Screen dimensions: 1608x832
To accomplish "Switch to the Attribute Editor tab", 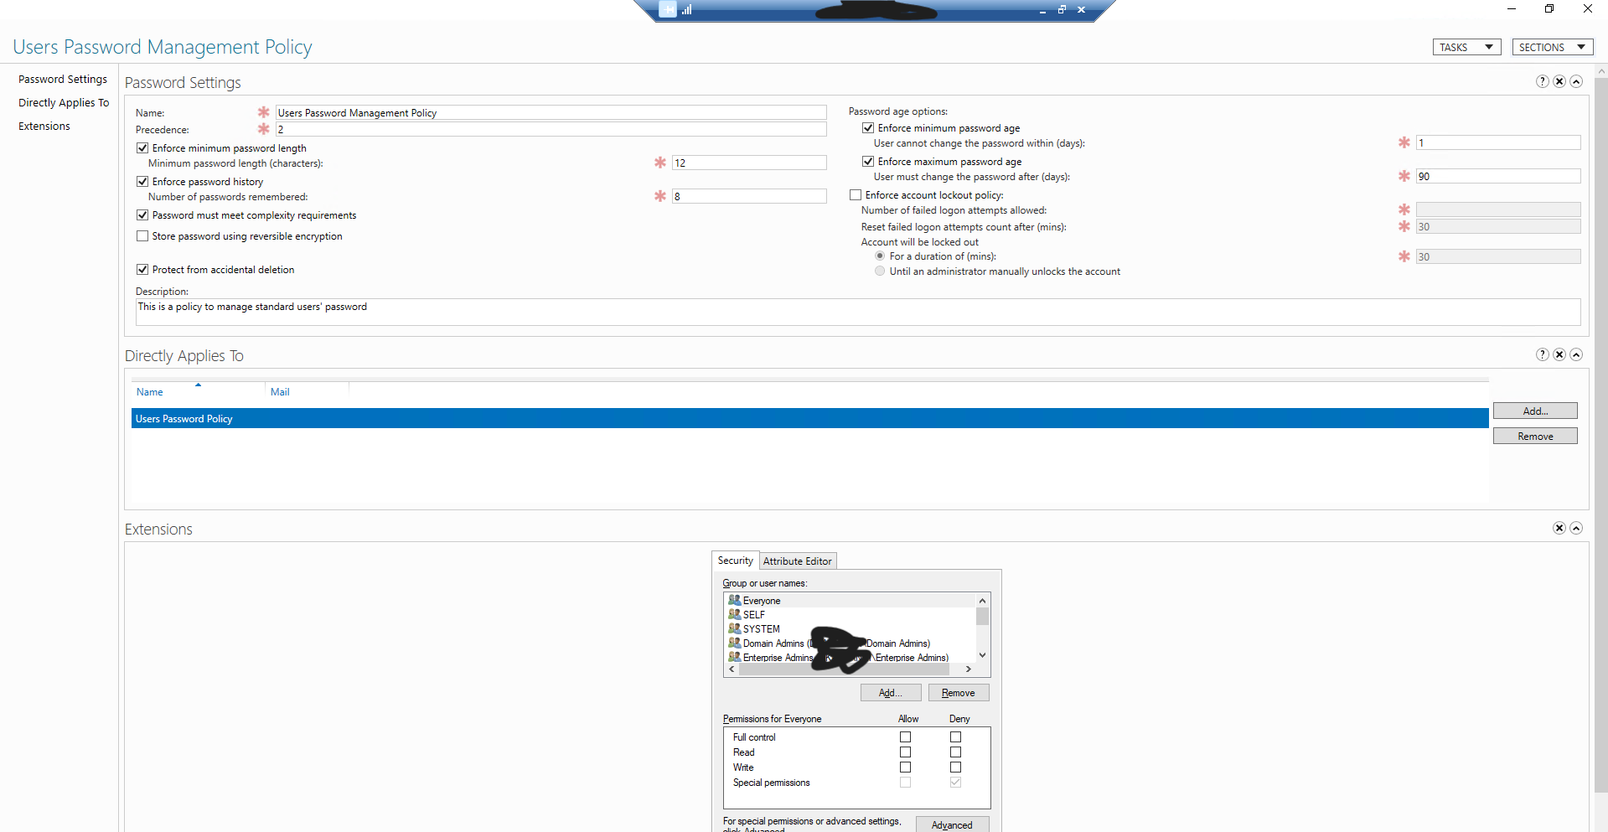I will pyautogui.click(x=797, y=561).
